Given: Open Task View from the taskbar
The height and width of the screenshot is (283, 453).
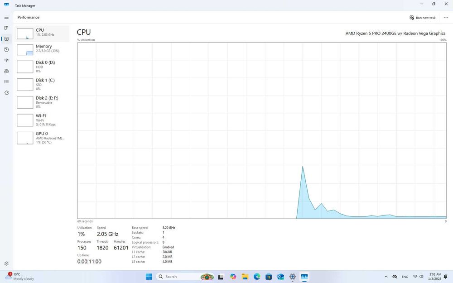Looking at the screenshot, I should [221, 277].
